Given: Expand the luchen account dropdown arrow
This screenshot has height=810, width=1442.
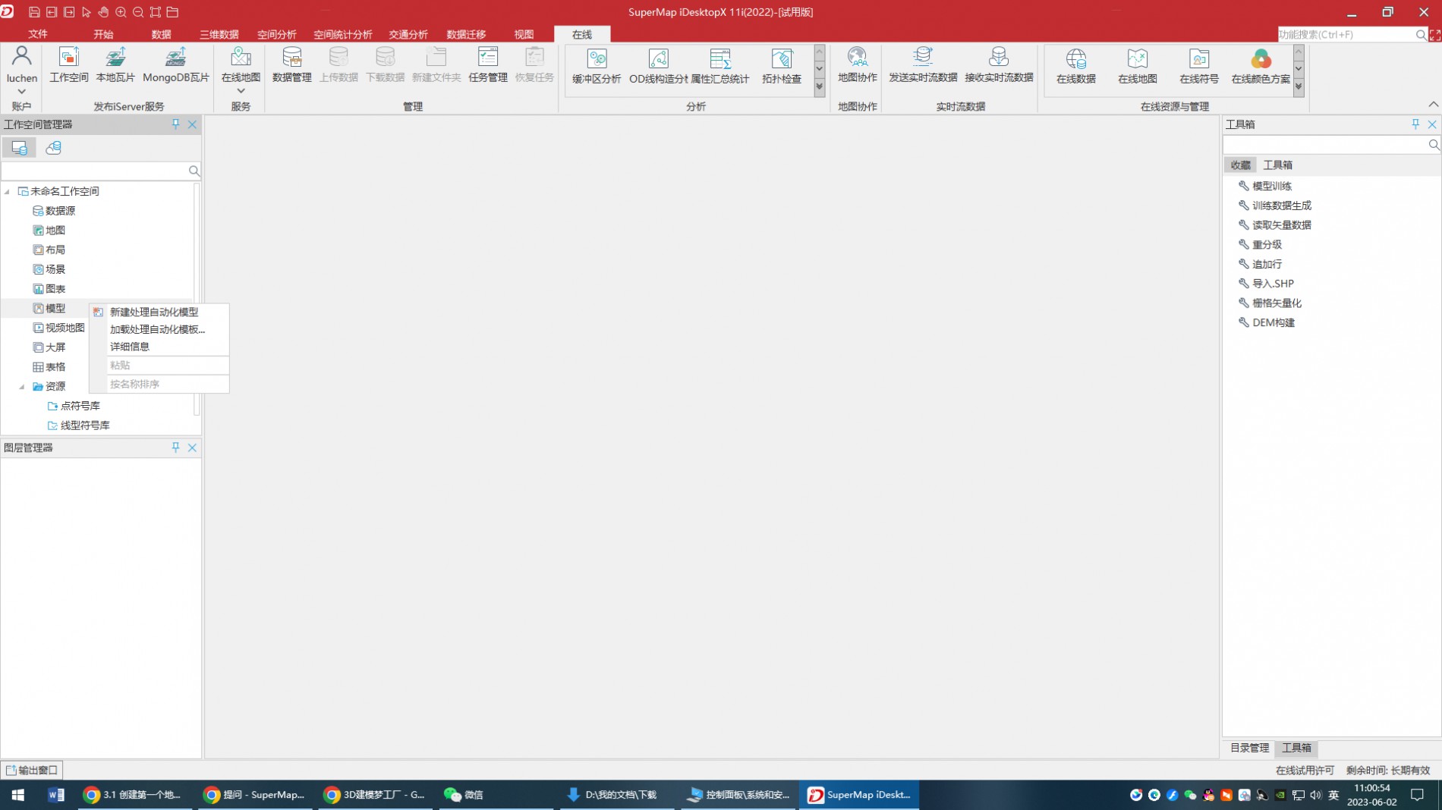Looking at the screenshot, I should coord(21,92).
